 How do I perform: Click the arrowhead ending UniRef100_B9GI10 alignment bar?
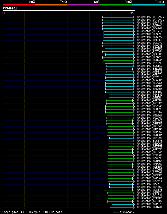pyautogui.click(x=134, y=66)
